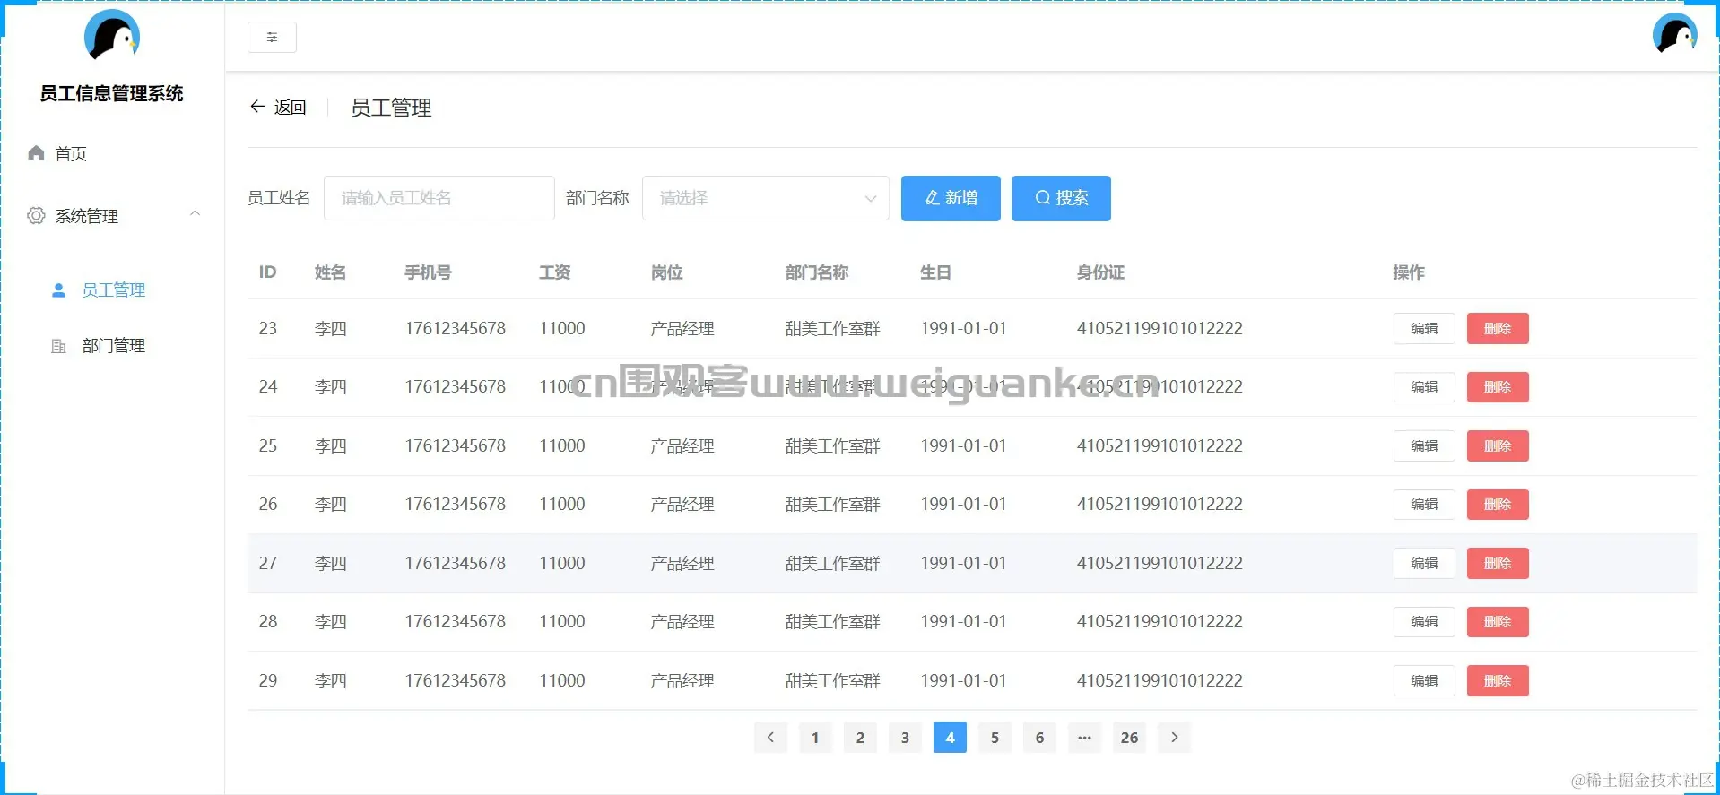1720x795 pixels.
Task: Select 部门管理 menu item
Action: pyautogui.click(x=112, y=346)
